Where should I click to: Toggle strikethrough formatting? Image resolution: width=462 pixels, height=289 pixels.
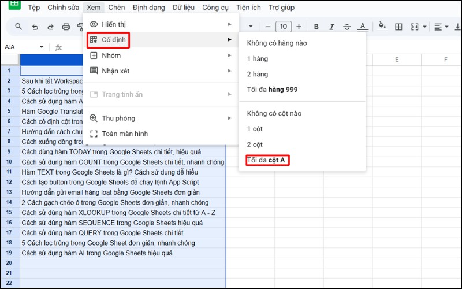346,27
